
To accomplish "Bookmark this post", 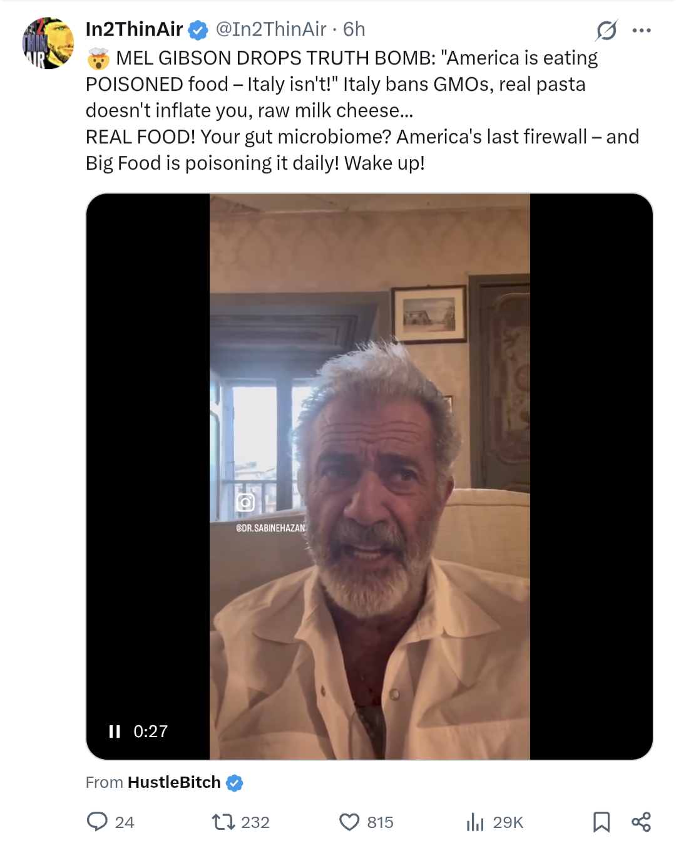I will coord(602,822).
